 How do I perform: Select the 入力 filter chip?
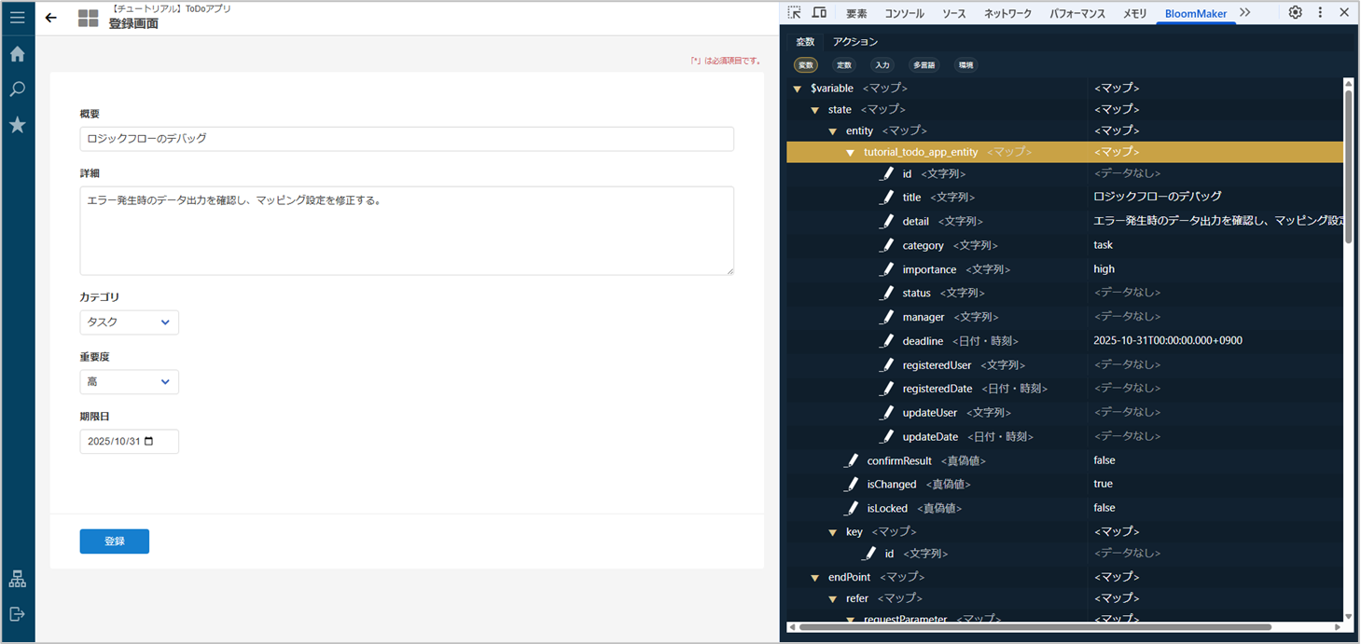(882, 65)
